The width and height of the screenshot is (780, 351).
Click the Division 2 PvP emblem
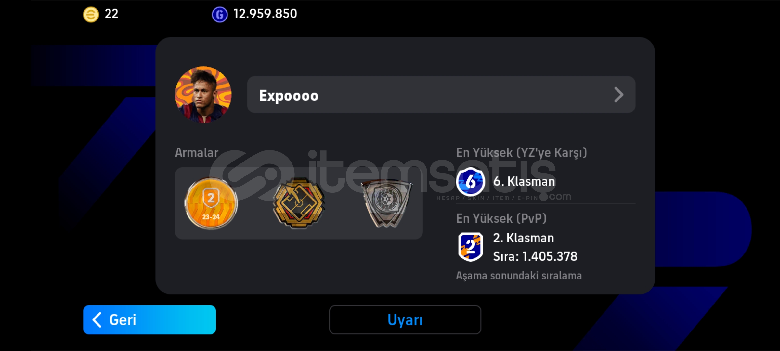coord(470,247)
